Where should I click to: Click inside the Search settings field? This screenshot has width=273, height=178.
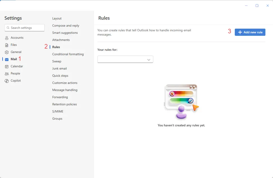pyautogui.click(x=25, y=28)
